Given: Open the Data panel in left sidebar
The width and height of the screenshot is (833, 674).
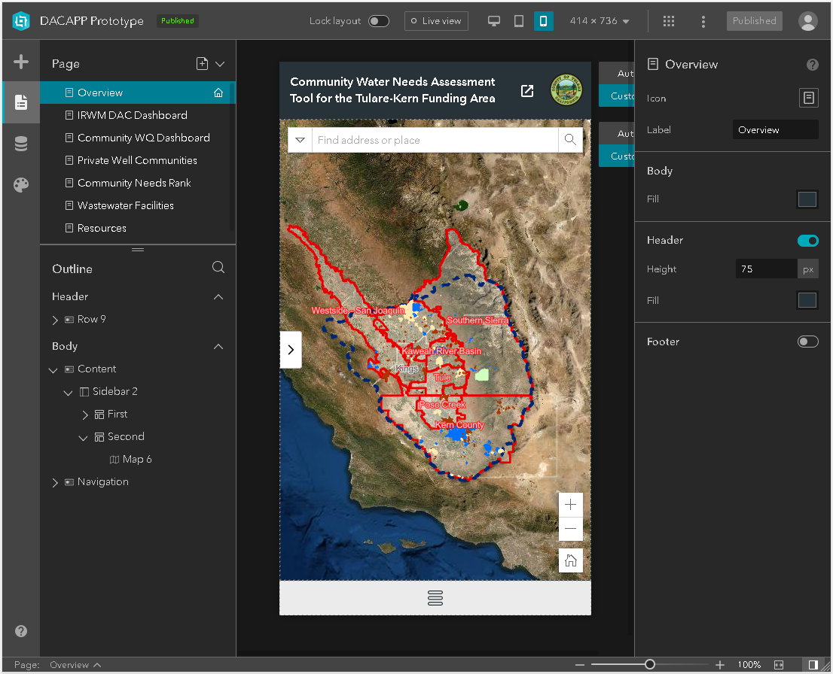Looking at the screenshot, I should click(21, 144).
